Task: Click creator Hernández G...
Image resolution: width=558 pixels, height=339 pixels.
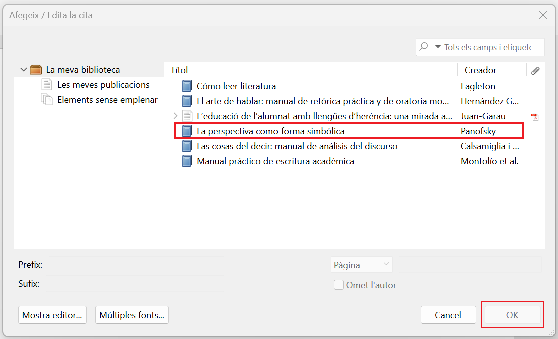Action: pyautogui.click(x=490, y=101)
